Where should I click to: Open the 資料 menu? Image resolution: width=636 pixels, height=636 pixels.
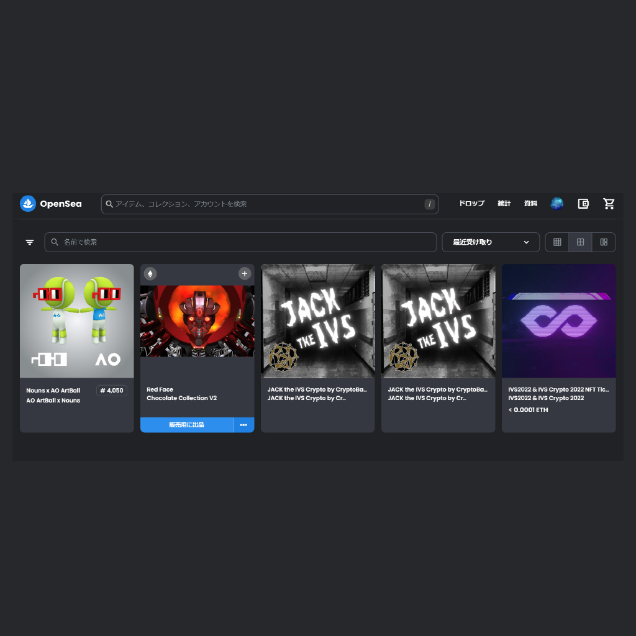pyautogui.click(x=530, y=204)
